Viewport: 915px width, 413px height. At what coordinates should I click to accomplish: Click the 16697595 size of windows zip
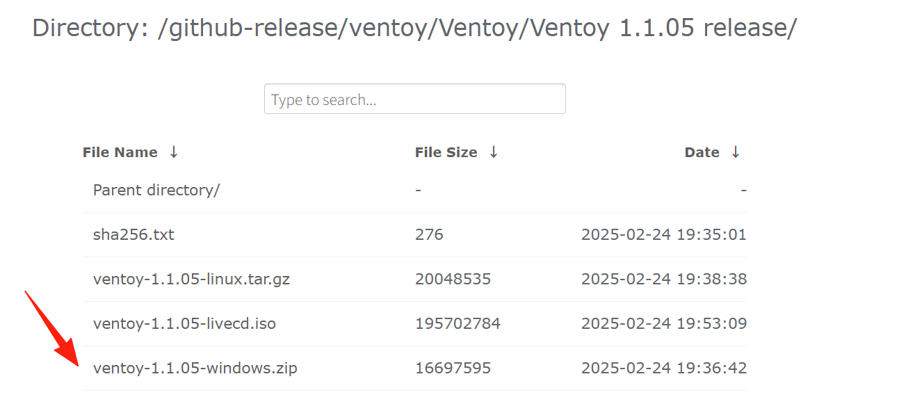[x=453, y=368]
